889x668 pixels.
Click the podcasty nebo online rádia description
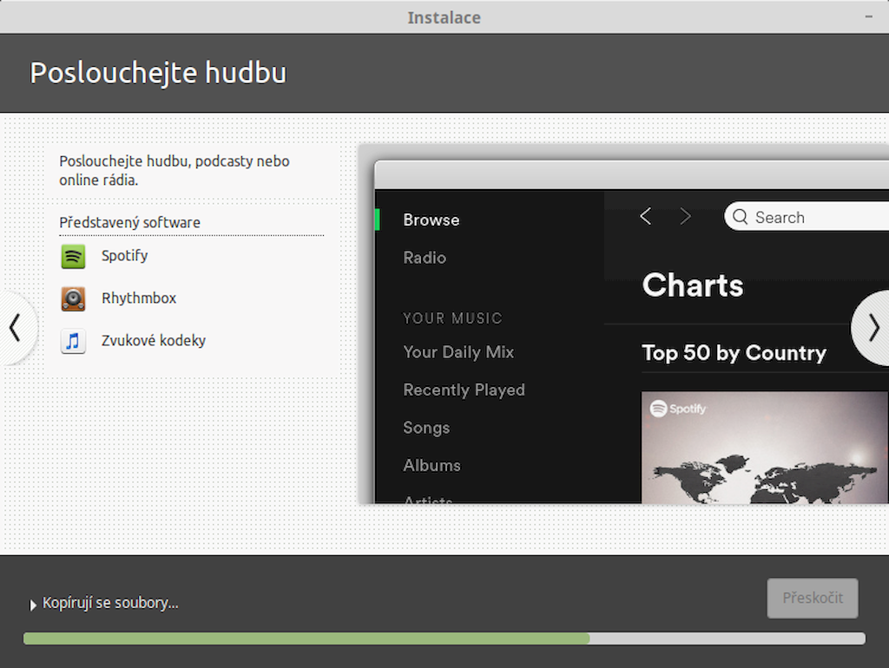coord(175,171)
